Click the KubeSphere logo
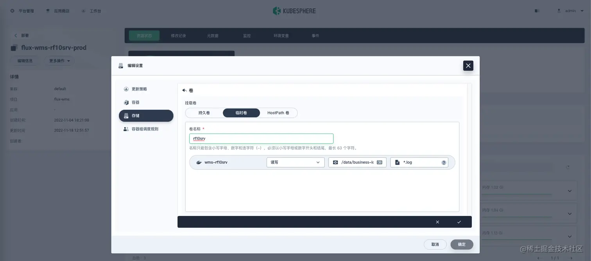Screen dimensions: 591x261 tap(294, 11)
